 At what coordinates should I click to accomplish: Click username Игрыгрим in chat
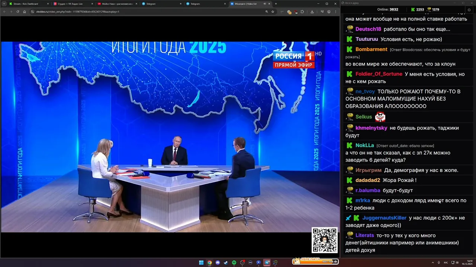(369, 170)
